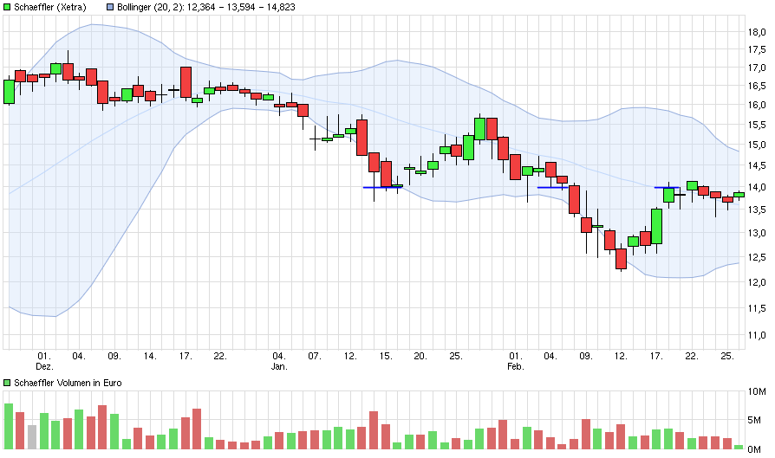Click the '15.' date axis label

click(386, 356)
